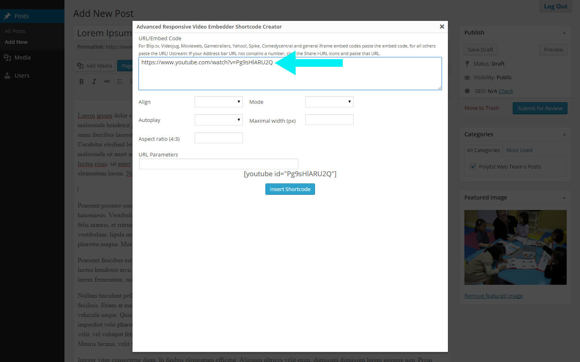Viewport: 580px width, 362px height.
Task: Click the Visibility: Public text
Action: click(x=493, y=77)
